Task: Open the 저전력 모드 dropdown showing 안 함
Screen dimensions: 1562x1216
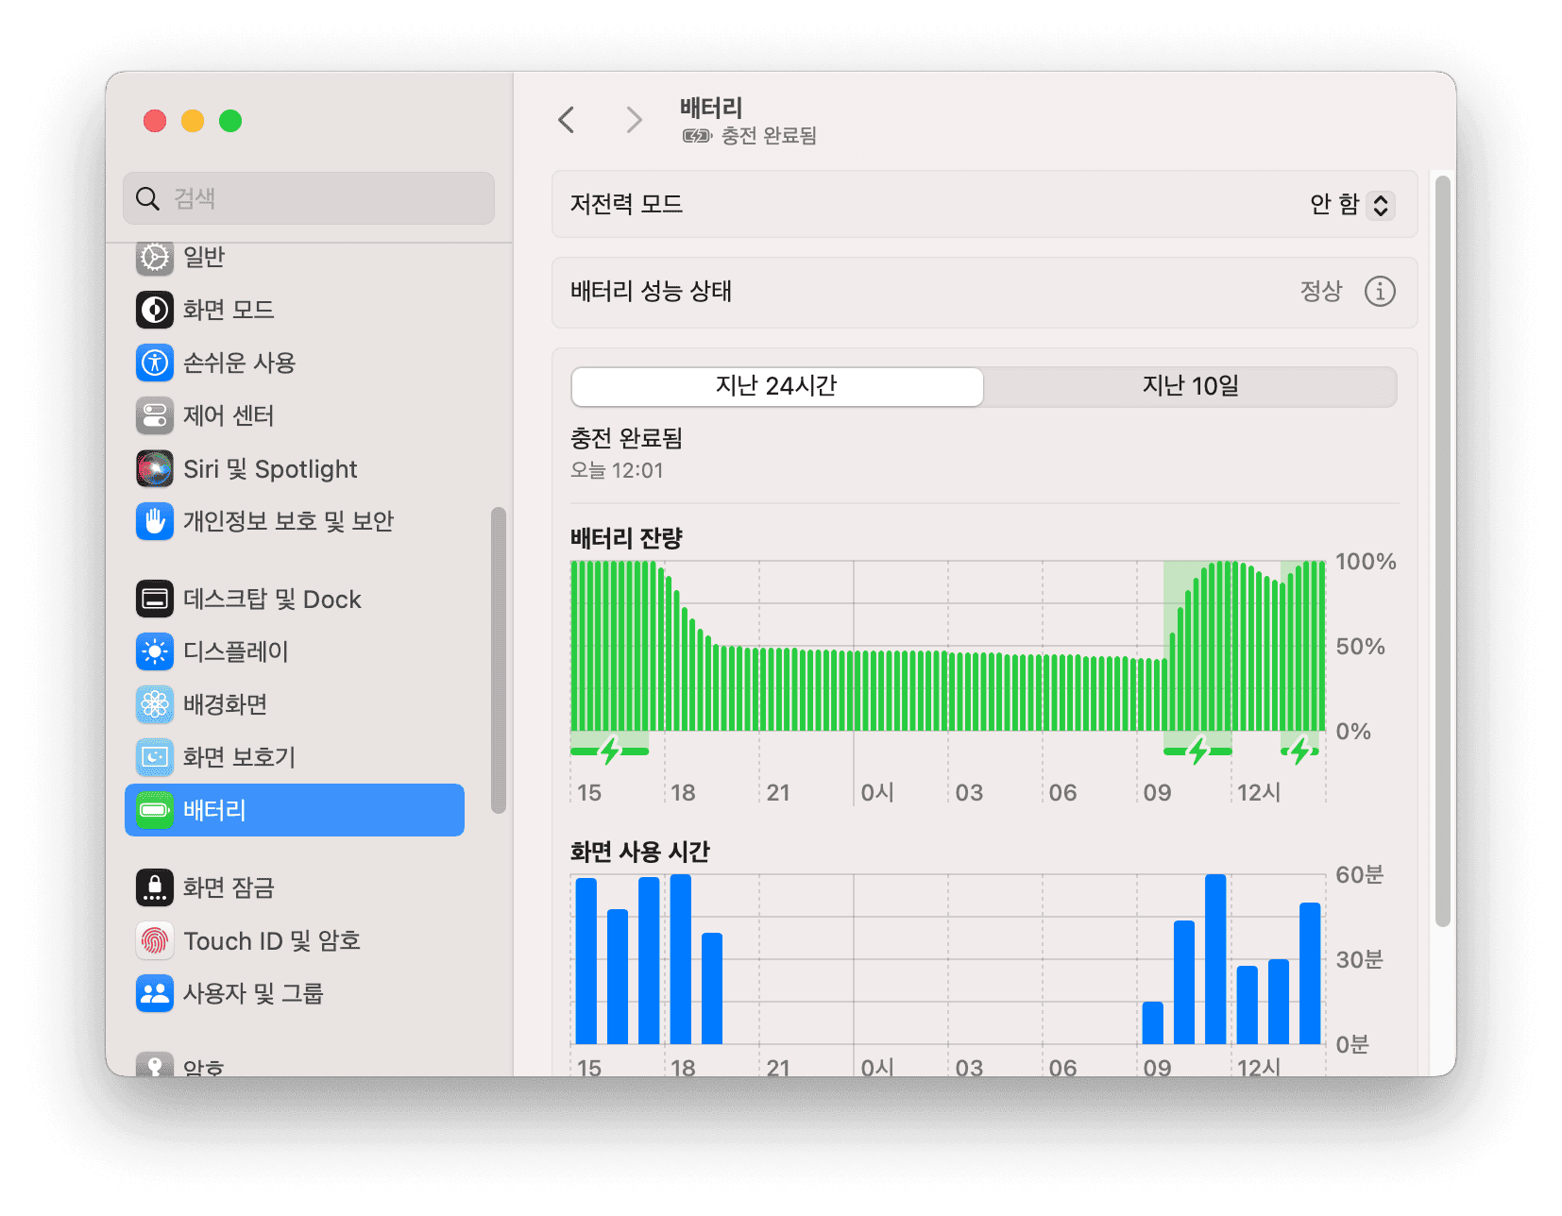Action: tap(1351, 205)
